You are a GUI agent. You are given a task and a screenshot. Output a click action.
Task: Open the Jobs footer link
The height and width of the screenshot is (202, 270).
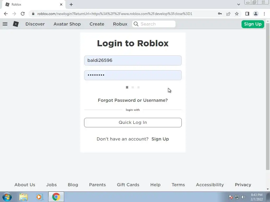[51, 185]
